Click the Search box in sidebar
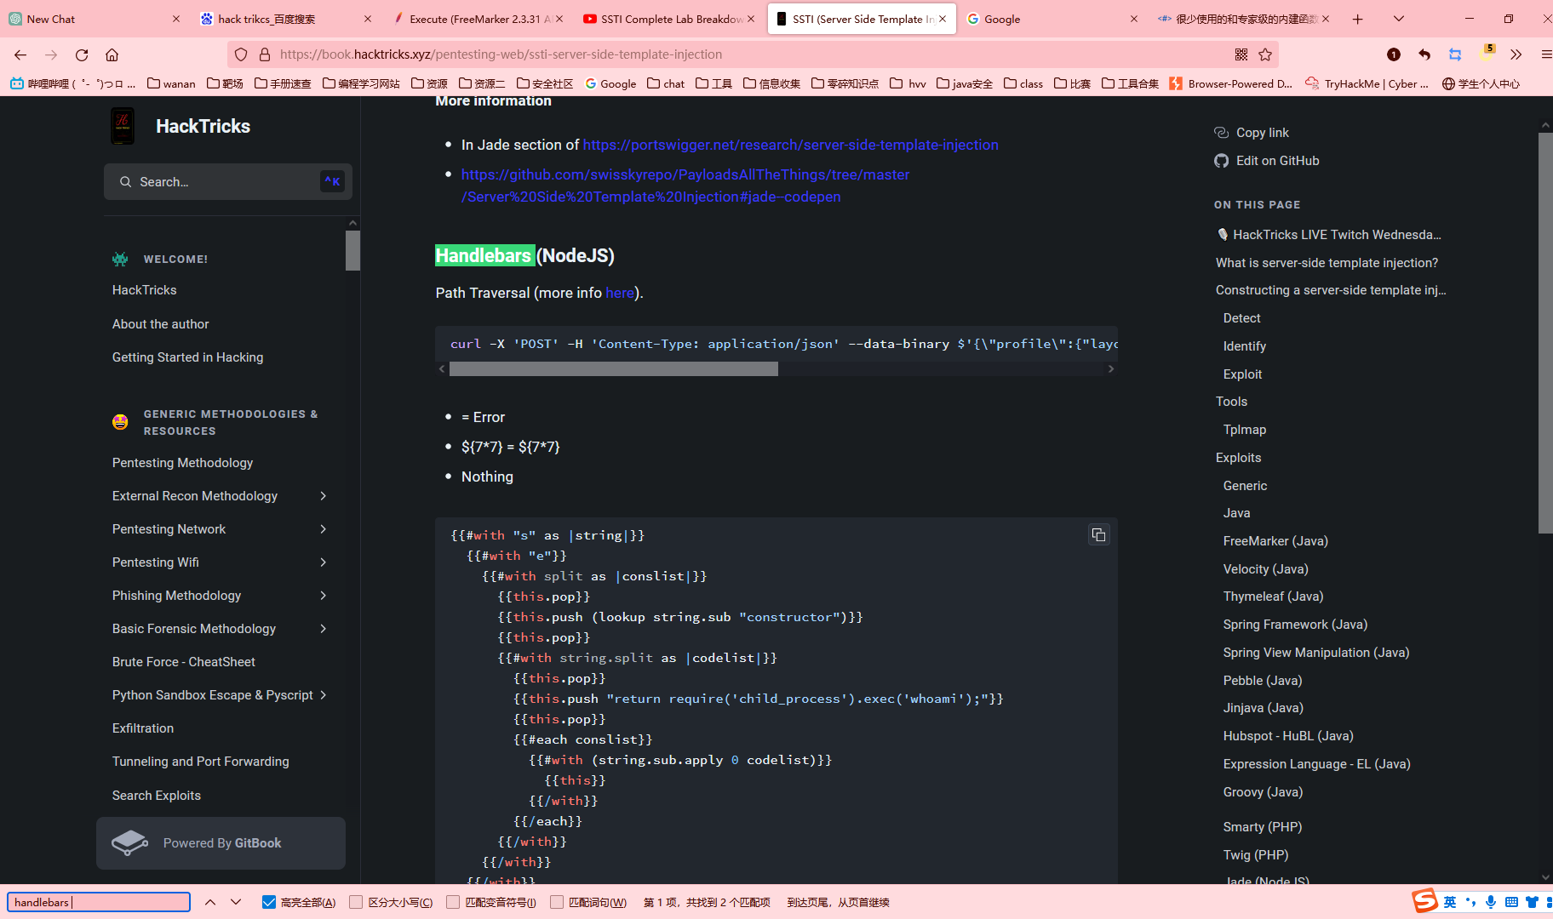 [x=228, y=182]
